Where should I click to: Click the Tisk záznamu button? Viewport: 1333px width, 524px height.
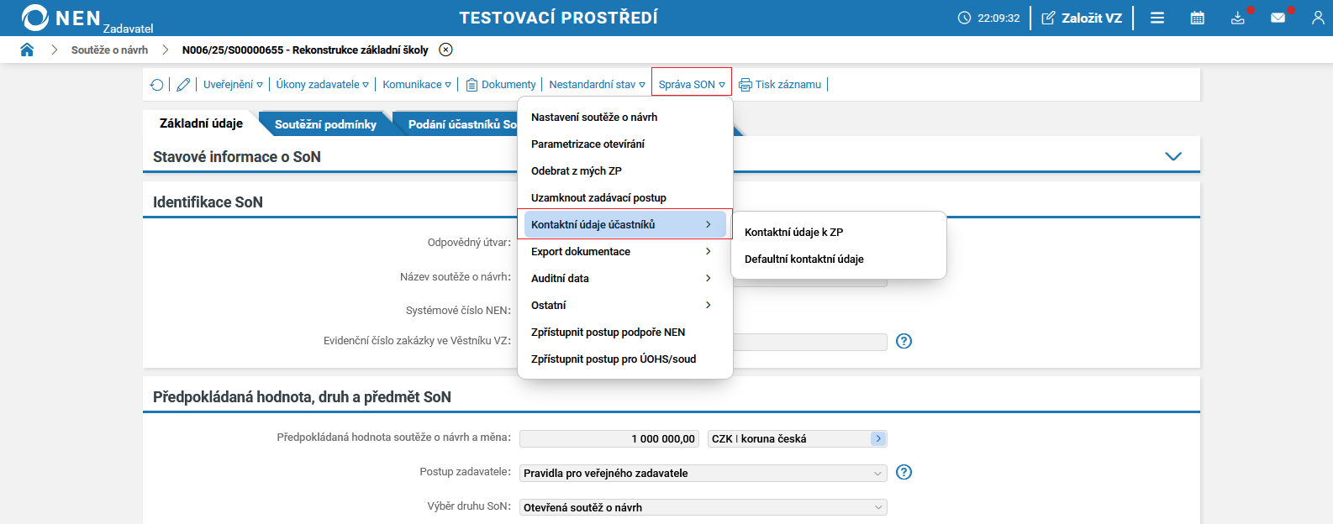[x=780, y=85]
